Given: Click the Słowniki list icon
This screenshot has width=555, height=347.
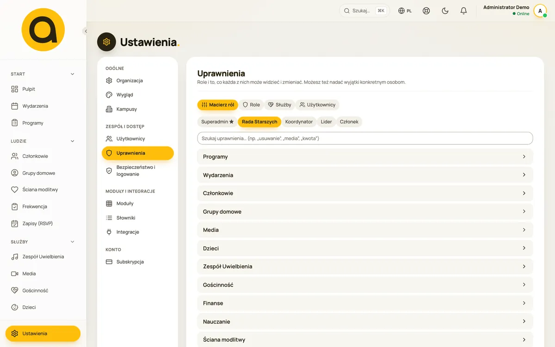Looking at the screenshot, I should [x=109, y=218].
